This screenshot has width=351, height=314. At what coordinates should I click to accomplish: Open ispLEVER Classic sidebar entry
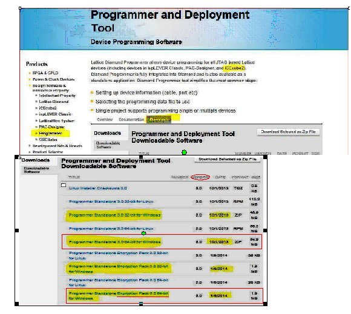[55, 114]
